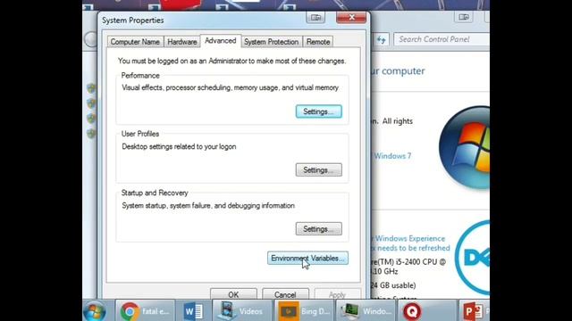Click the Windows Experience link in Control Panel
572x321 pixels.
(409, 239)
